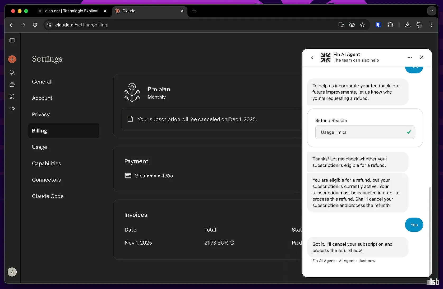The width and height of the screenshot is (443, 289).
Task: Click the claude.ai address bar
Action: coord(185,25)
